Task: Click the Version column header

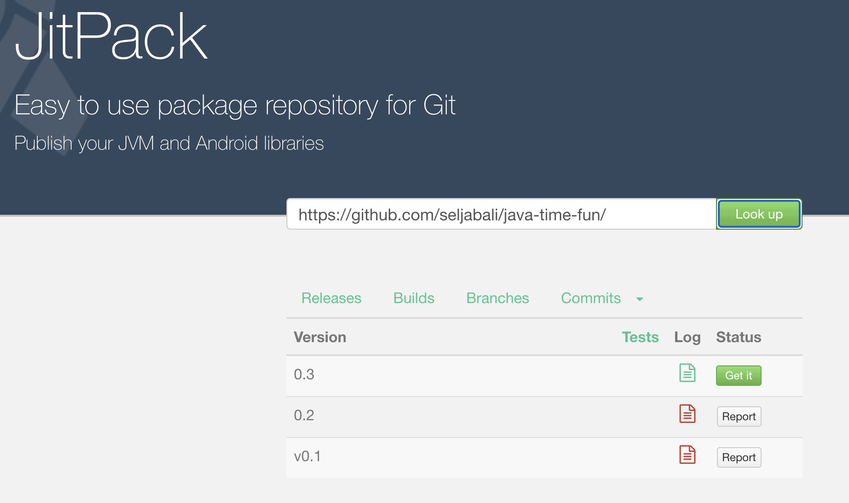Action: point(320,337)
